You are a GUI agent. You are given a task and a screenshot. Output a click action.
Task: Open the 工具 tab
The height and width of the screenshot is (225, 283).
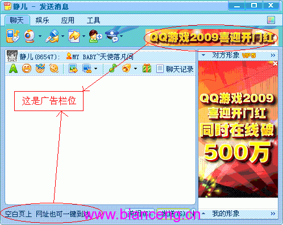(93, 21)
